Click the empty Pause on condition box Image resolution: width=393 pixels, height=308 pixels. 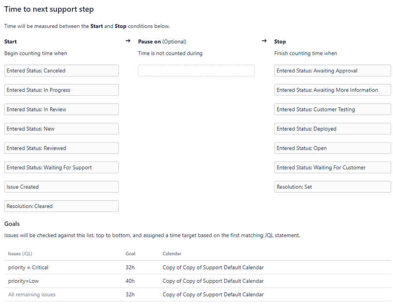(197, 71)
